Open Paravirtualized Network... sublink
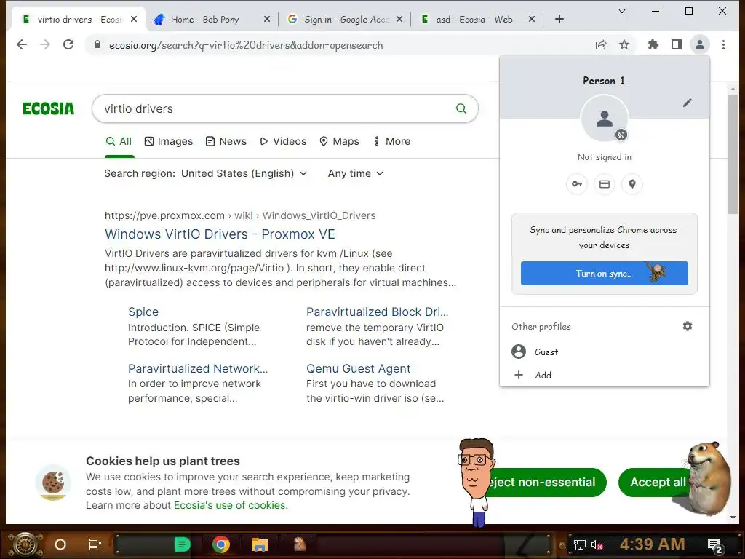Image resolution: width=745 pixels, height=559 pixels. tap(198, 369)
